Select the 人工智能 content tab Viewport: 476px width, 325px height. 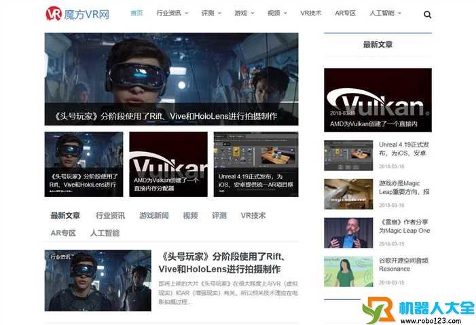pos(105,233)
